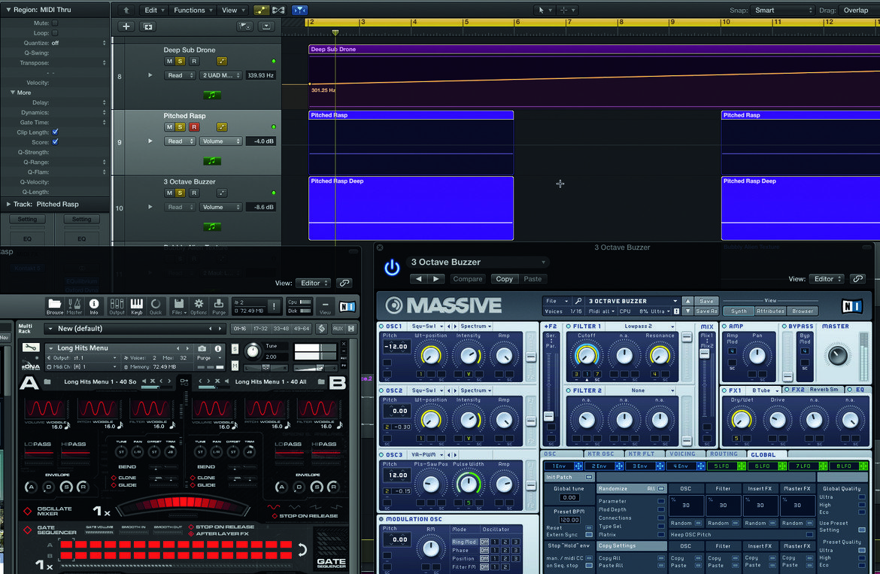Open the Kontakt Browse folder icon
Image resolution: width=880 pixels, height=574 pixels.
[54, 306]
